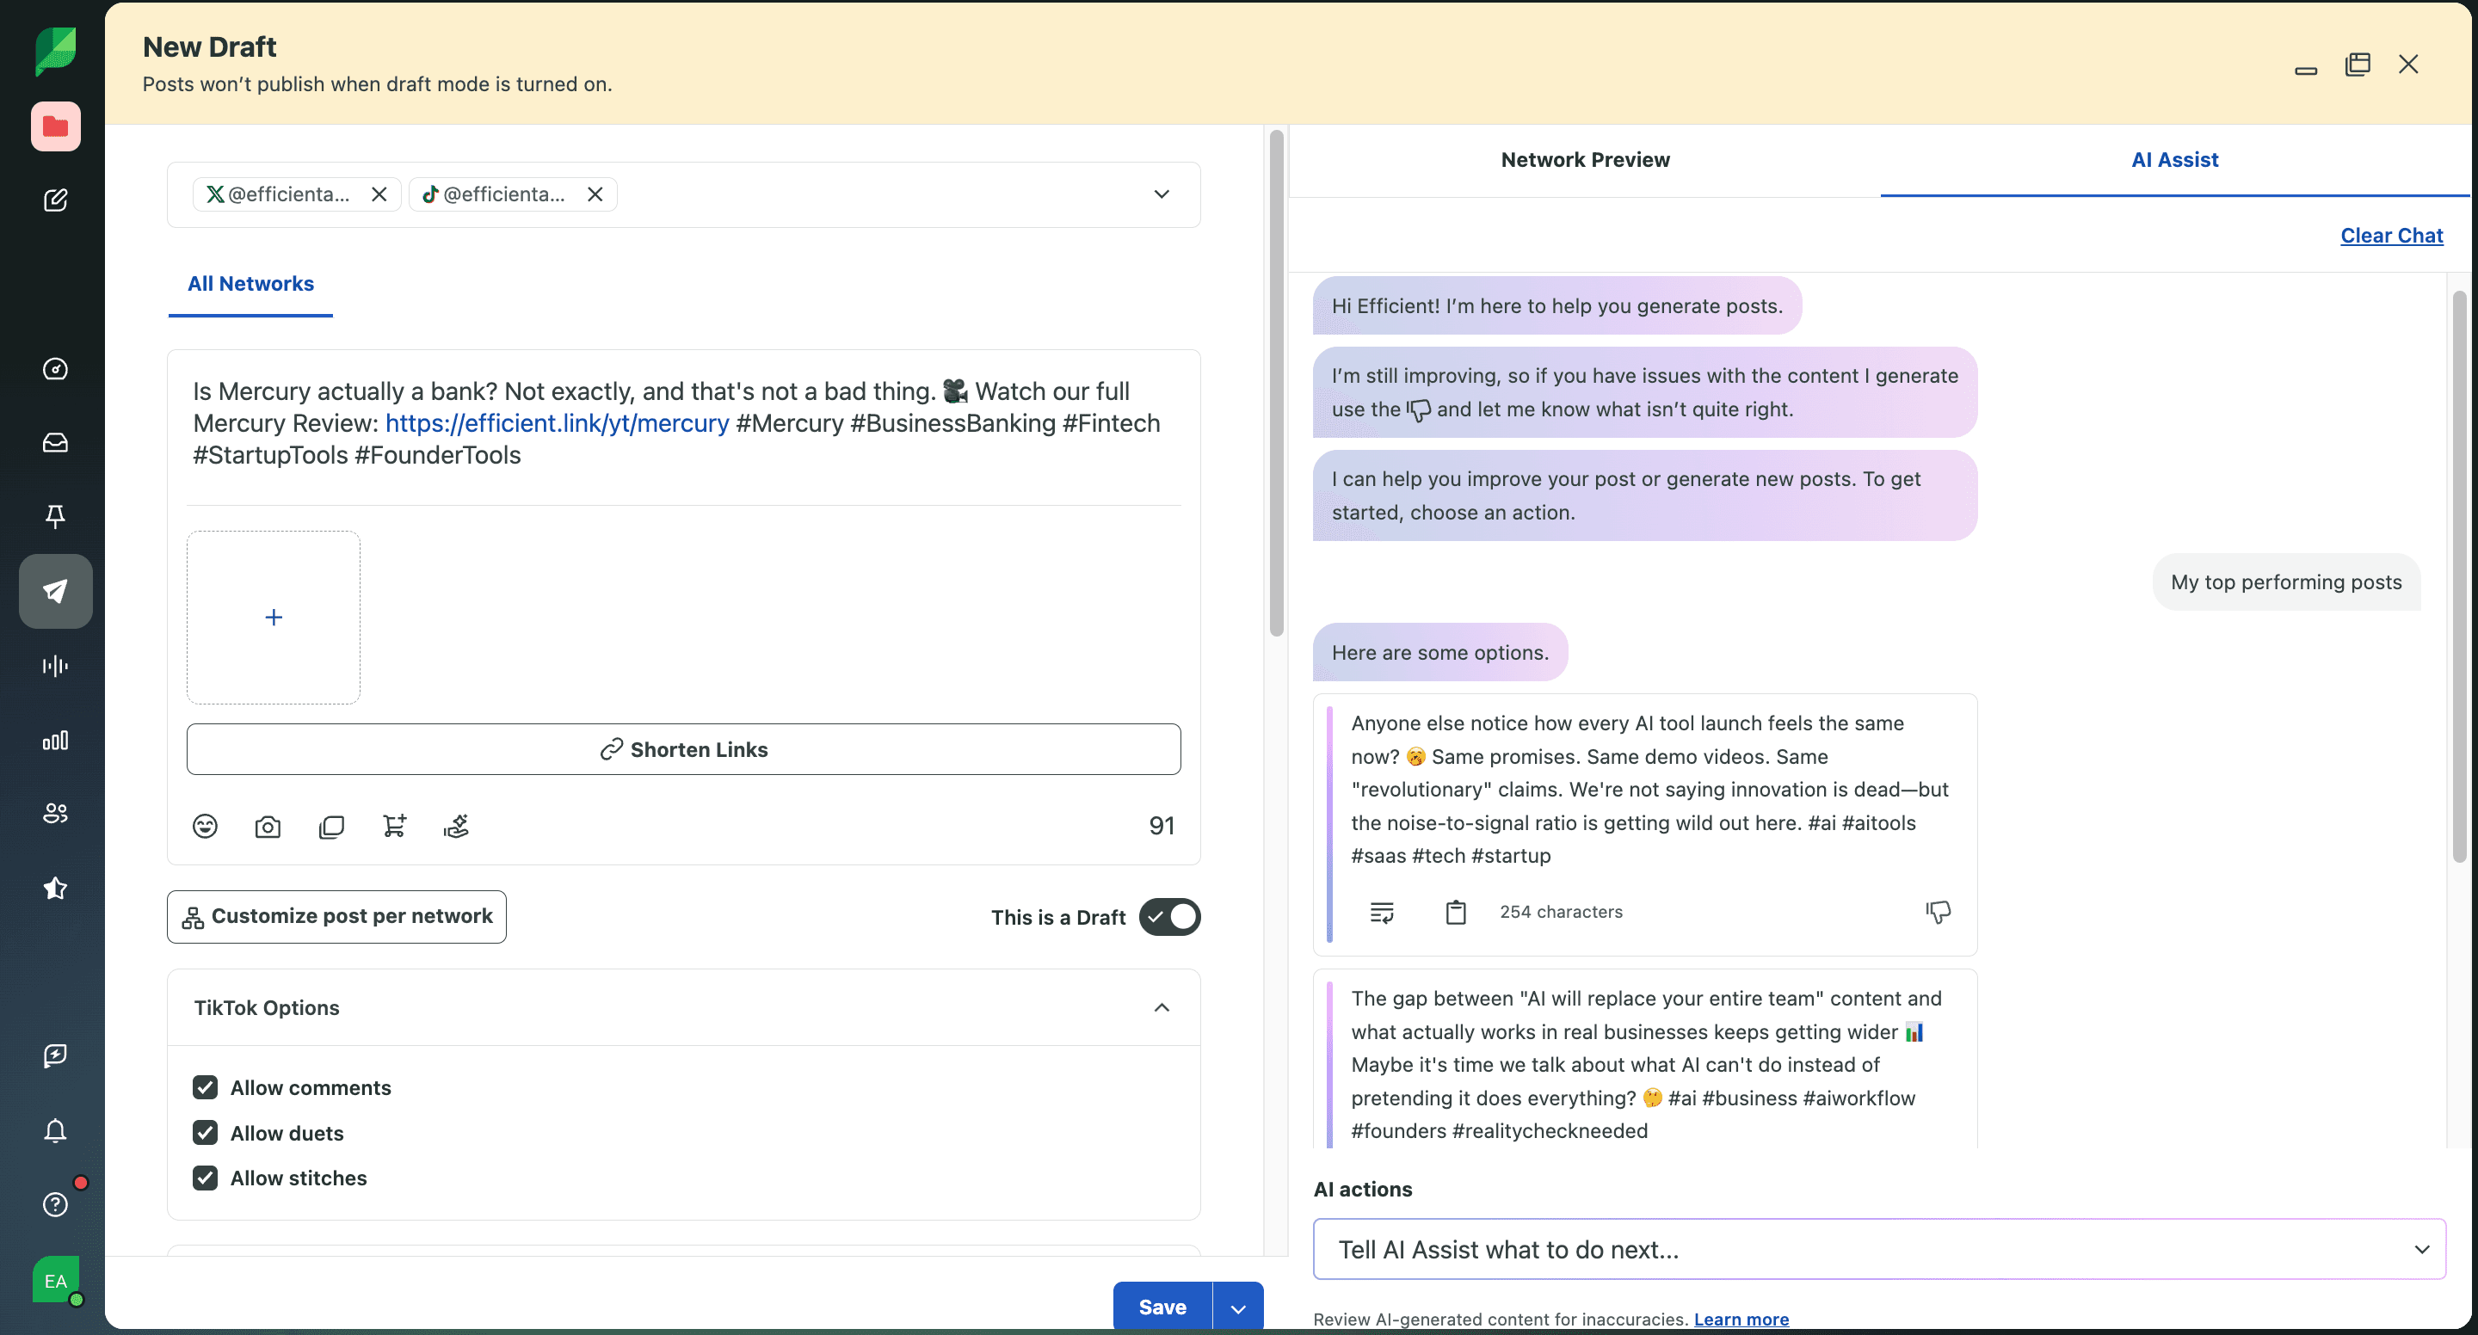Select the All Networks tab
The image size is (2478, 1335).
point(250,284)
